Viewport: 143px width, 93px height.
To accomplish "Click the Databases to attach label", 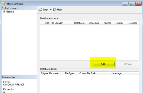I will tap(50, 18).
